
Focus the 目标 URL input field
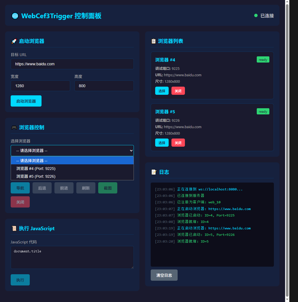click(72, 64)
